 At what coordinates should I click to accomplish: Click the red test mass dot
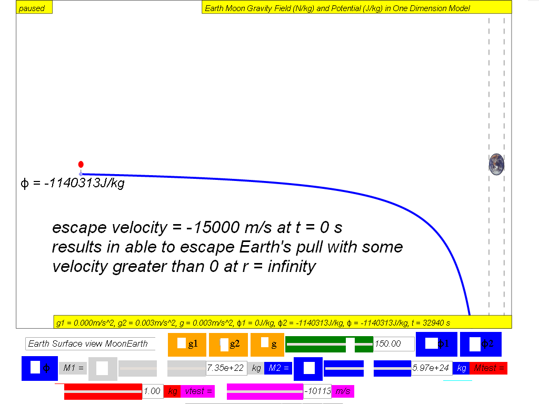tap(81, 165)
